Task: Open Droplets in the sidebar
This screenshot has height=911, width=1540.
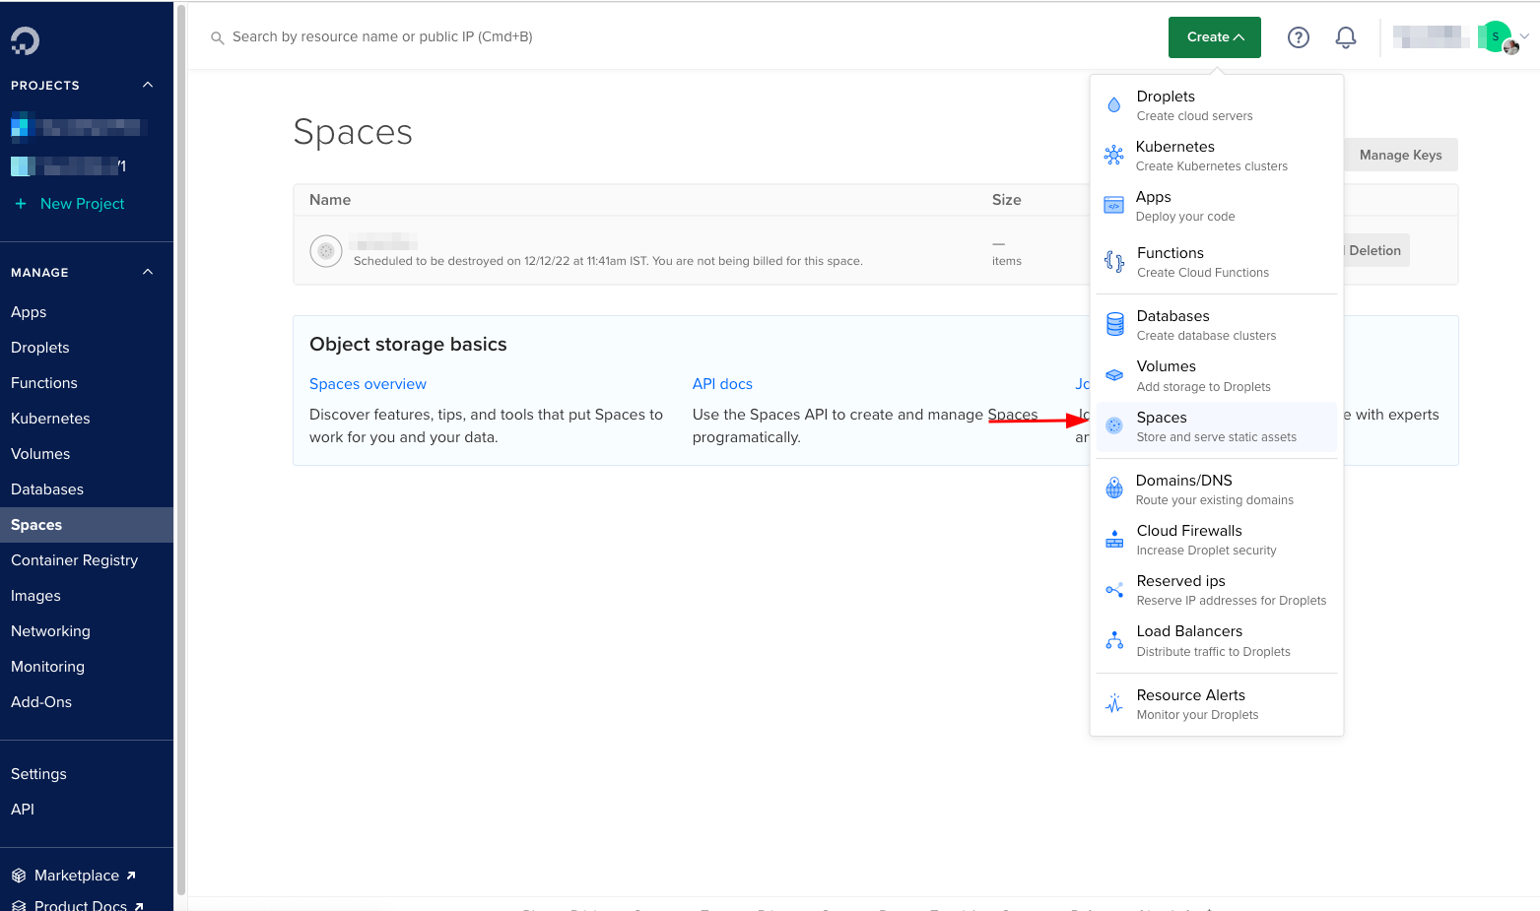Action: coord(87,348)
